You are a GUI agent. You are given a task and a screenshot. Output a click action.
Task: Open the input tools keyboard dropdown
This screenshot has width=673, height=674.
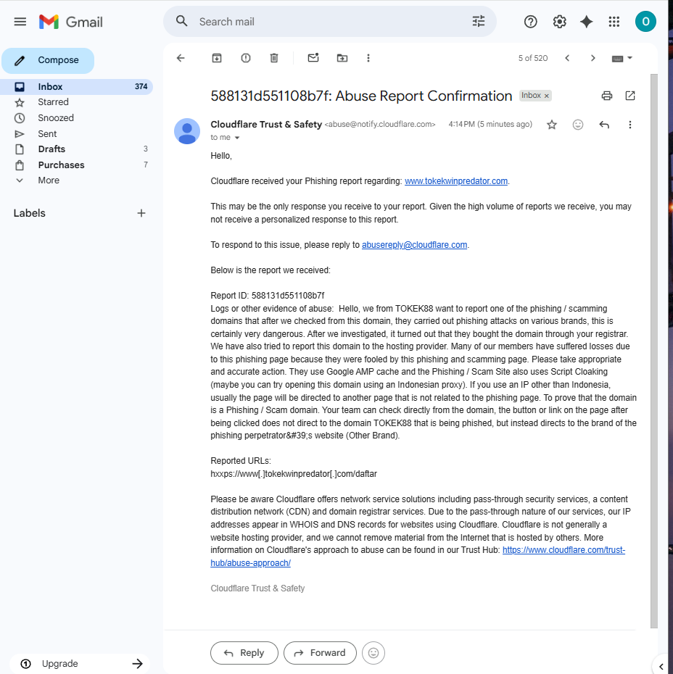622,58
